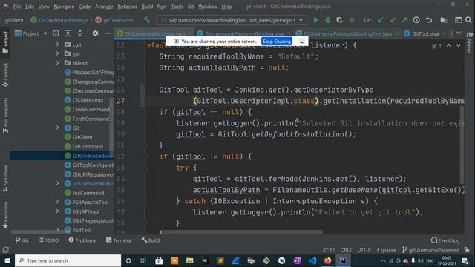Open the Navigate menu
The image size is (475, 267).
point(64,7)
